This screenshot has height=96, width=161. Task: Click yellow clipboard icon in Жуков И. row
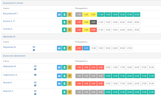pos(69,83)
